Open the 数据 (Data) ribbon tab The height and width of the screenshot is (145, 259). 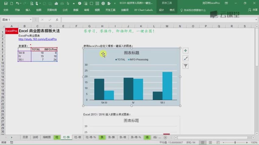(x=76, y=10)
